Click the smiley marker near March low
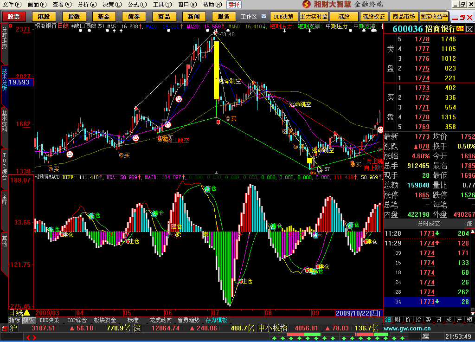Image resolution: width=475 pixels, height=342 pixels. pyautogui.click(x=70, y=155)
